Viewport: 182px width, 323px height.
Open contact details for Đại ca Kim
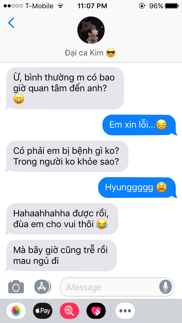coord(90,53)
